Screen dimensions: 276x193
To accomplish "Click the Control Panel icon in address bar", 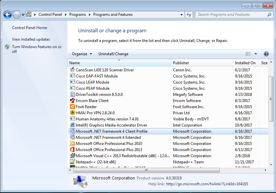I will pyautogui.click(x=29, y=15).
